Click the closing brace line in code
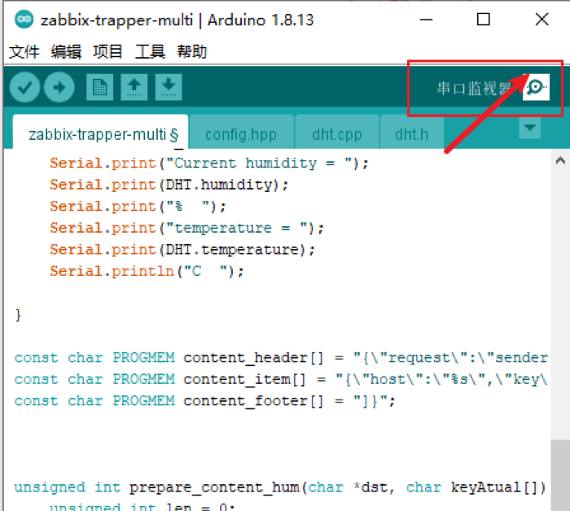The height and width of the screenshot is (511, 570). pyautogui.click(x=18, y=315)
